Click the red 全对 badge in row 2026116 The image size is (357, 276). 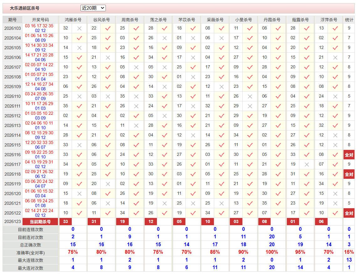(349, 155)
